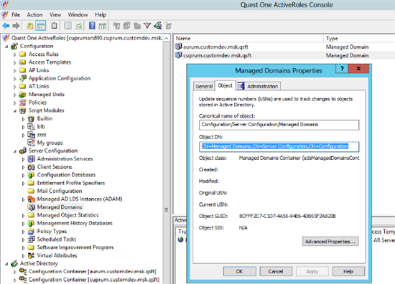This screenshot has width=395, height=284.
Task: Select the AP Links tree item
Action: click(x=39, y=70)
